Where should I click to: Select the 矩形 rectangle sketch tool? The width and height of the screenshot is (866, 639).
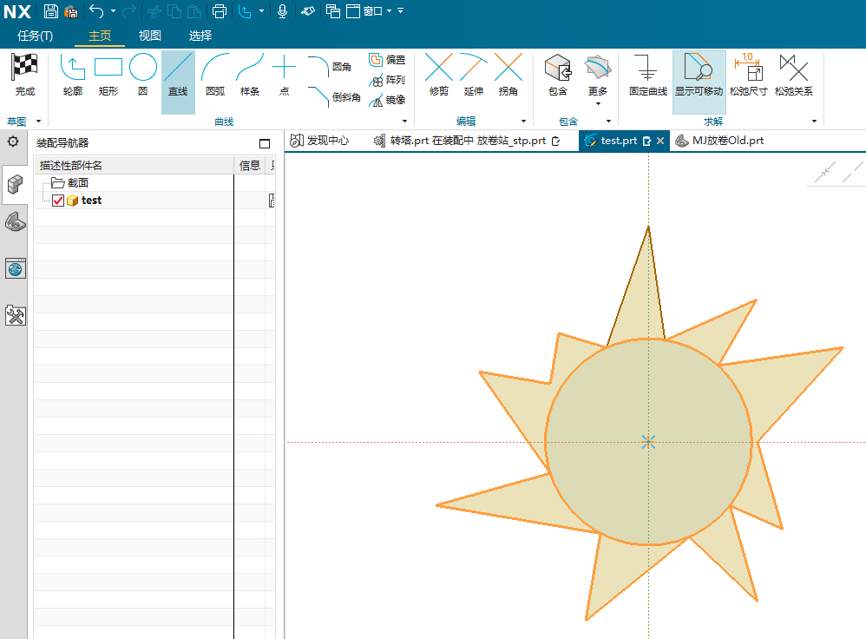click(x=108, y=76)
